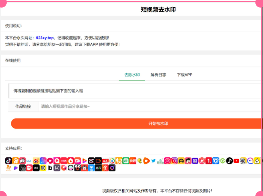Click the CapCut scissors-style icon

tap(91, 161)
